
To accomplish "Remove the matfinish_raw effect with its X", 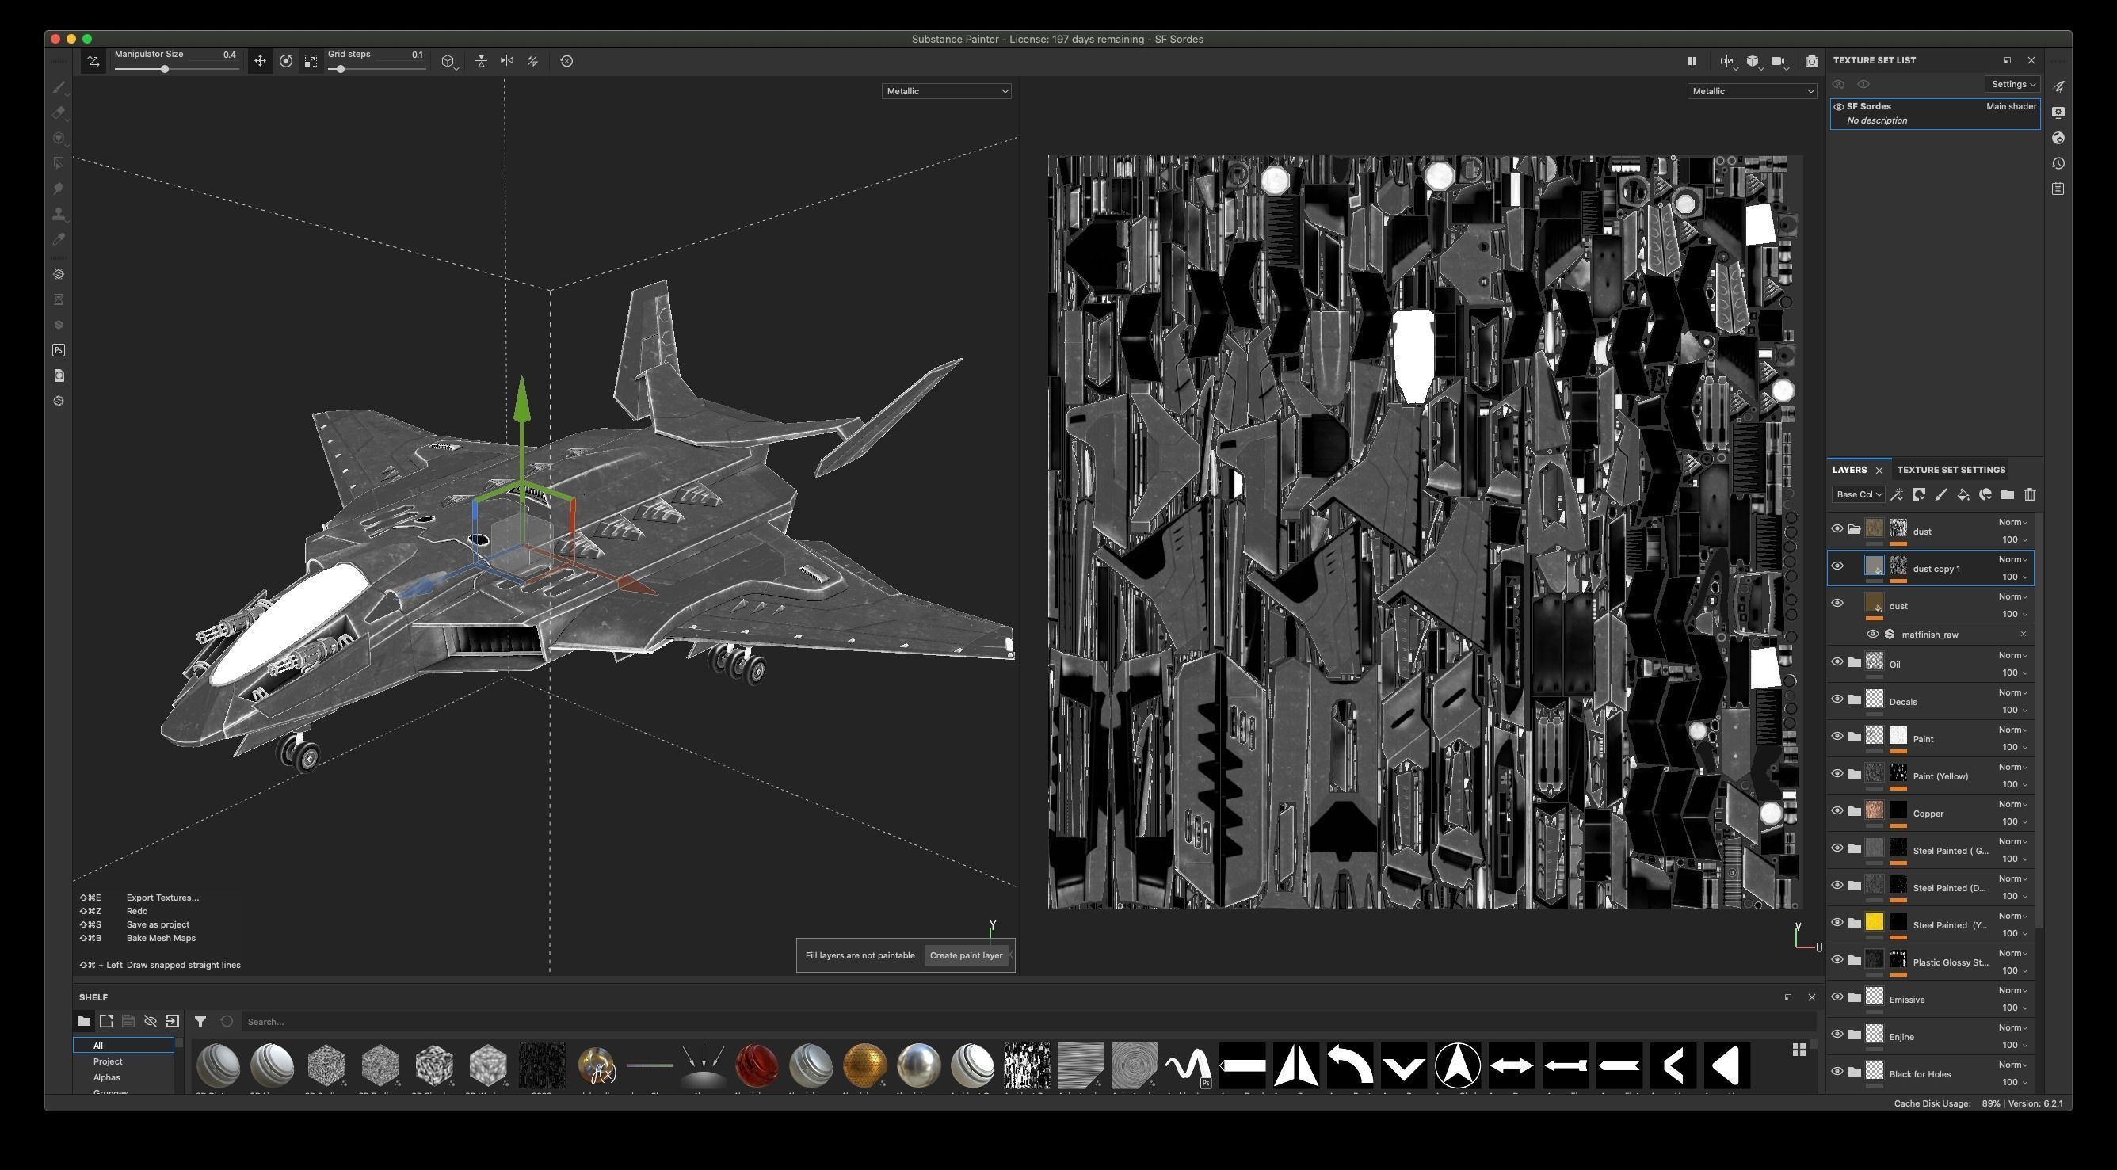I will point(2024,635).
